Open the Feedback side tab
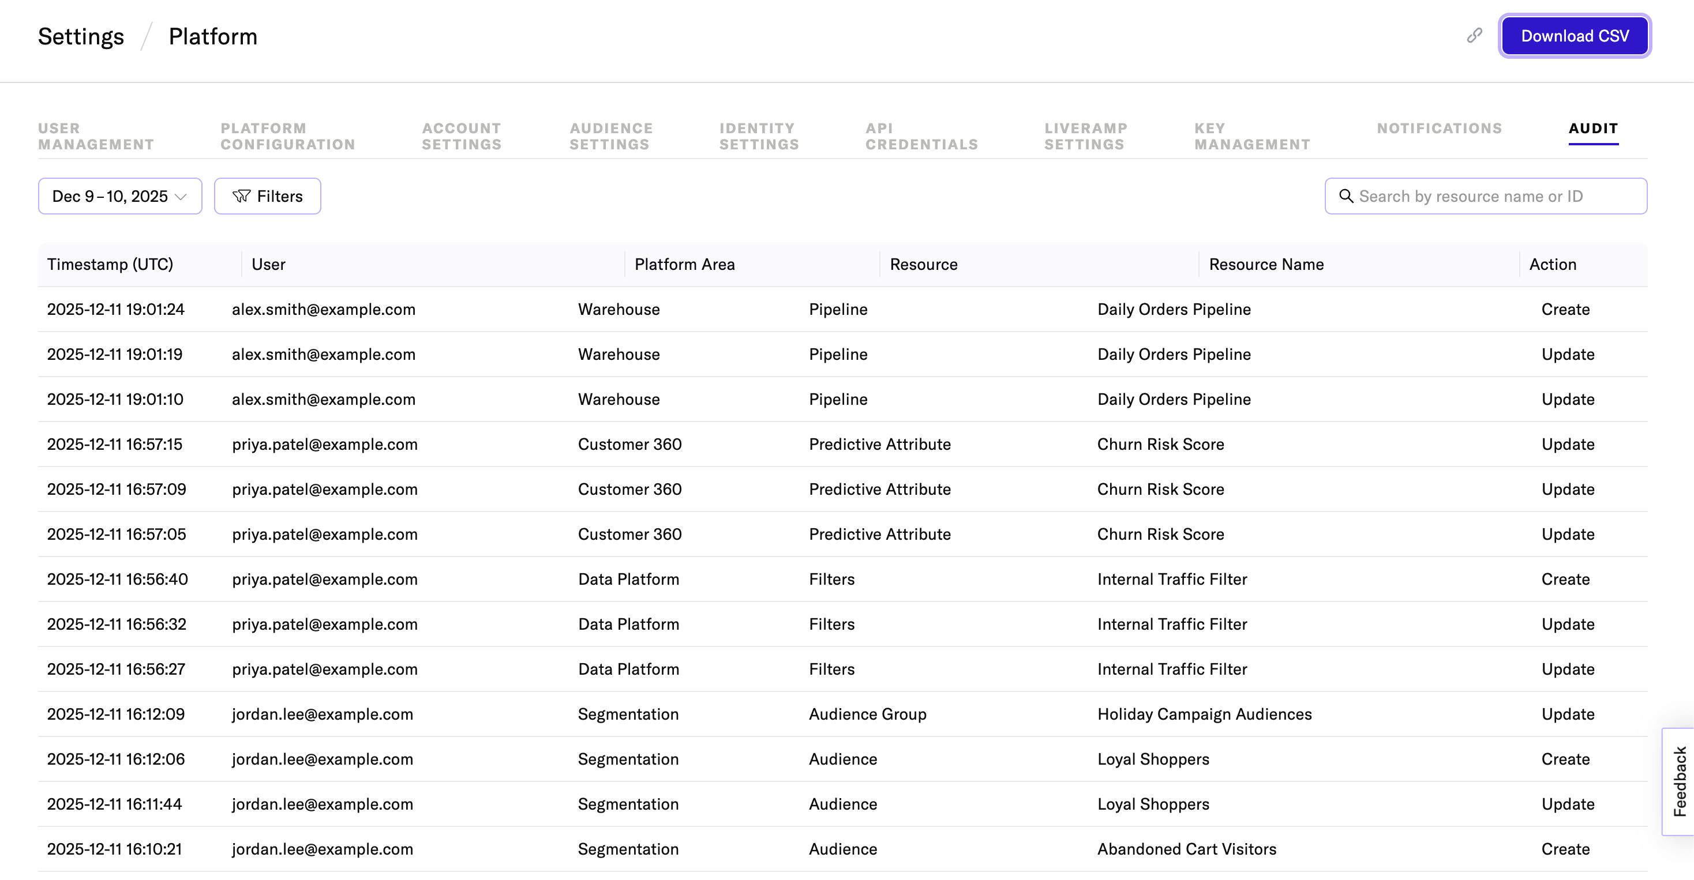 tap(1679, 781)
